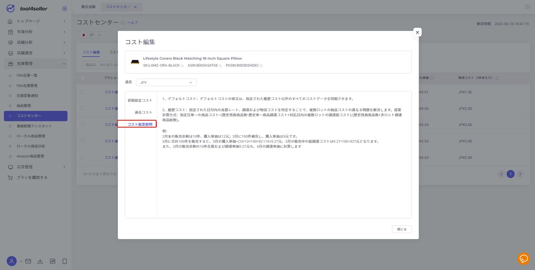Click the info icon next to コストセンター title
The image size is (535, 270).
123,23
